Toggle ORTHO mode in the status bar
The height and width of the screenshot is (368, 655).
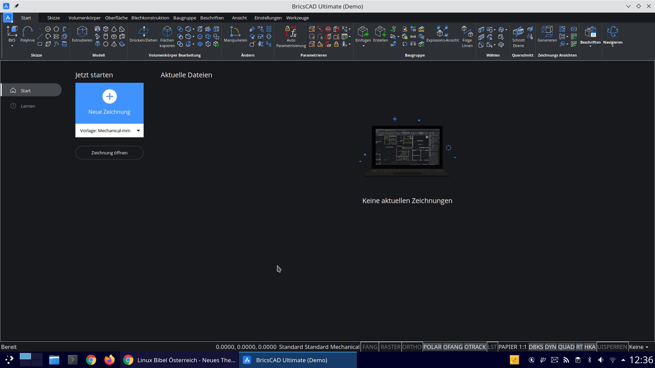click(412, 347)
